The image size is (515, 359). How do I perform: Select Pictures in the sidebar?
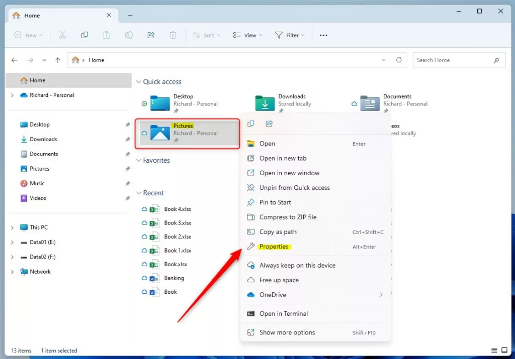point(68,169)
